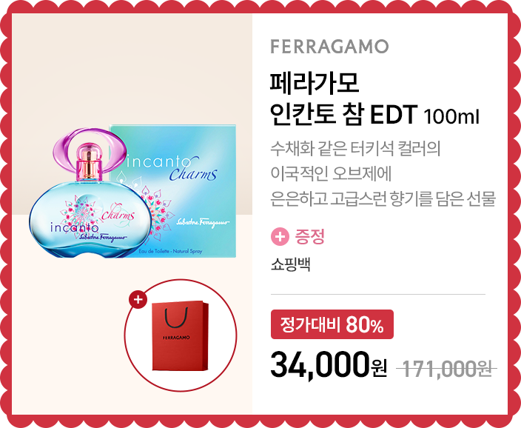Click the Salvatore Ferragamo signature on box
Image resolution: width=521 pixels, height=428 pixels.
tap(203, 222)
